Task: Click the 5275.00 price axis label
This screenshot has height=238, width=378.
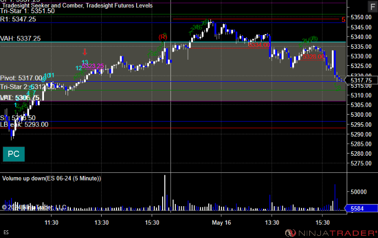Action: point(361,163)
